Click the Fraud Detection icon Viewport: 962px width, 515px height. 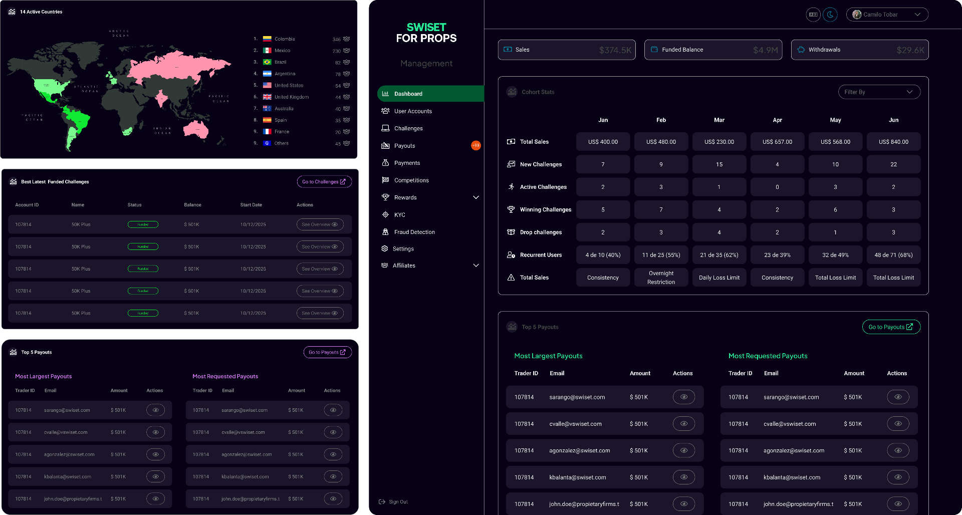[x=385, y=232]
